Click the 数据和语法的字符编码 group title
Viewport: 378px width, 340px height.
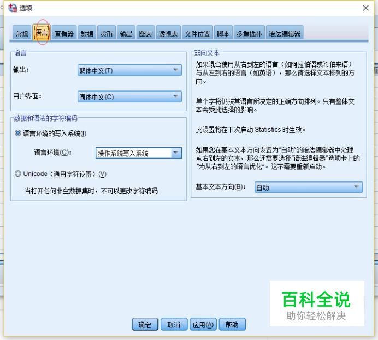45,118
